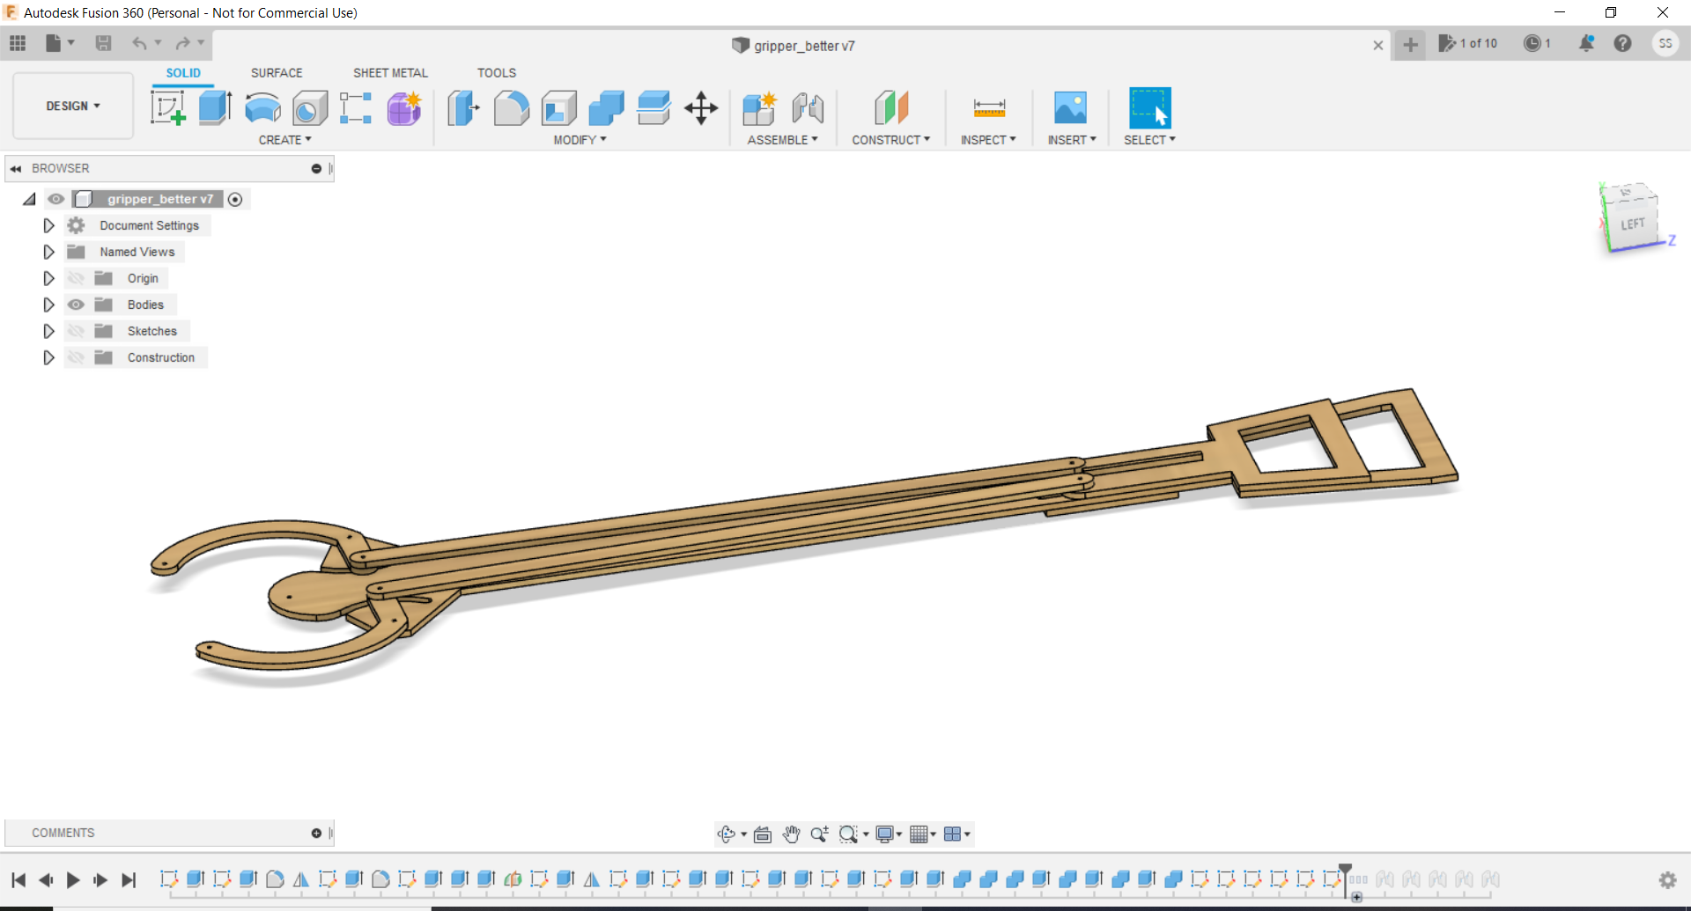Activate the gripper_better v7 component radio button

click(x=235, y=199)
